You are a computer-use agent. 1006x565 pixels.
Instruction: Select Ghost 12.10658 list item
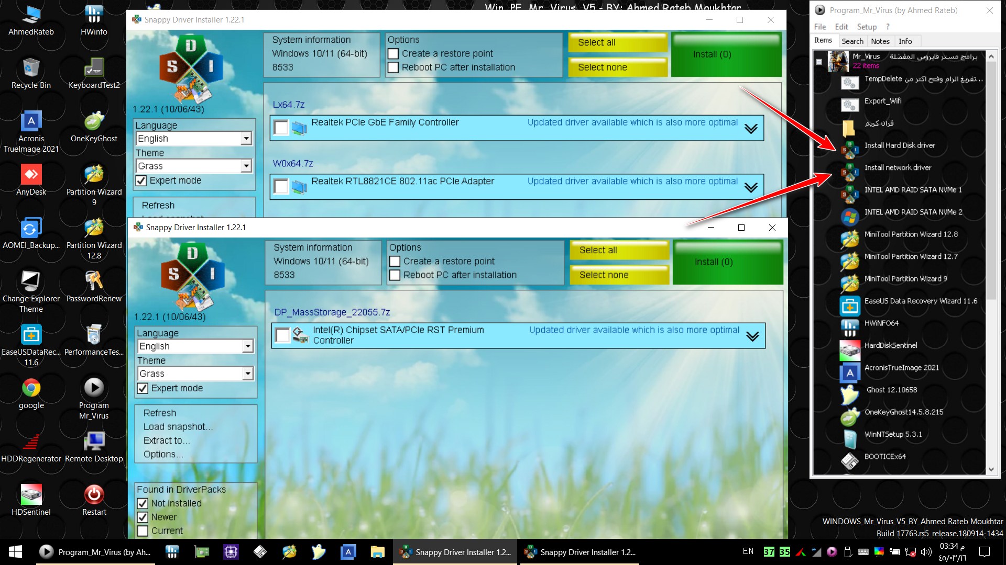pos(892,390)
